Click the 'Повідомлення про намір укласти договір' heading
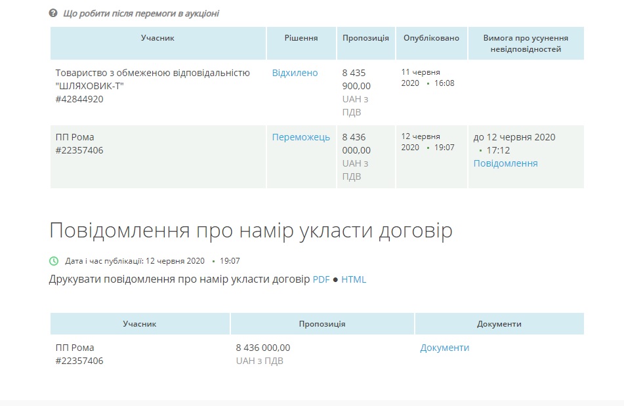 click(251, 231)
